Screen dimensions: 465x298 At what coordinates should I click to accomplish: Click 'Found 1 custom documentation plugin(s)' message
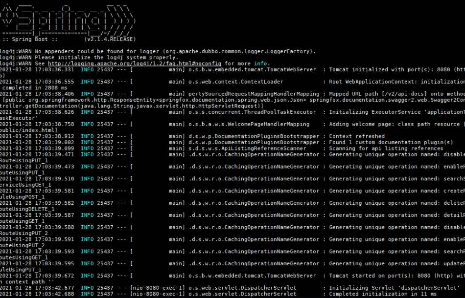[x=391, y=142]
